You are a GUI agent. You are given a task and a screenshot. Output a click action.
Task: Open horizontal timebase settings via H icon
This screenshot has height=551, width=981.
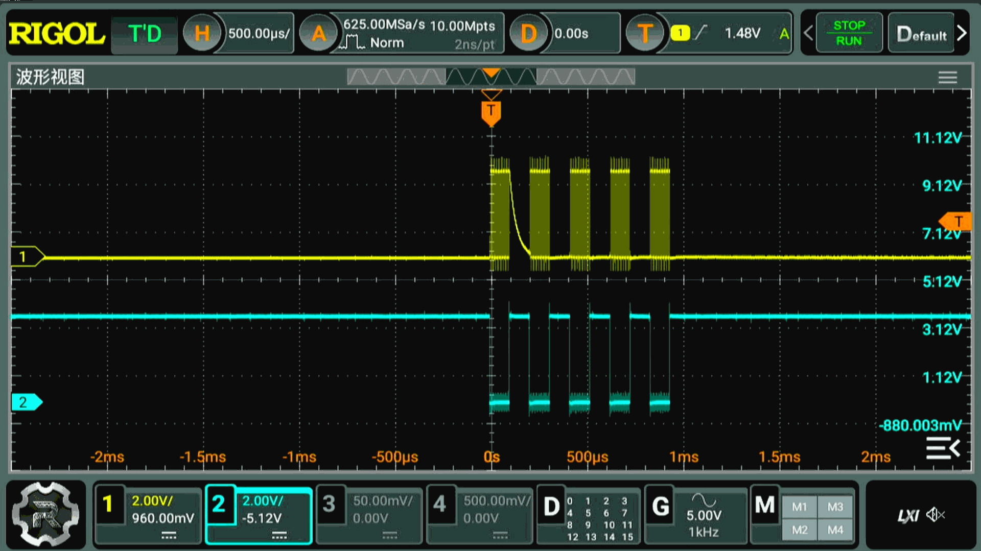pos(202,32)
